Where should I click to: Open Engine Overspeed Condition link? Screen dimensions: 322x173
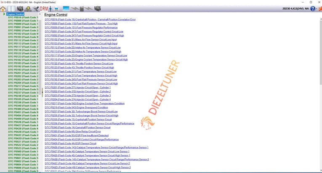(x=76, y=108)
